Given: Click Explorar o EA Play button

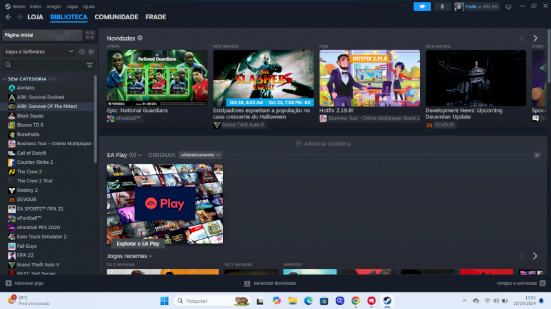Looking at the screenshot, I should [138, 244].
